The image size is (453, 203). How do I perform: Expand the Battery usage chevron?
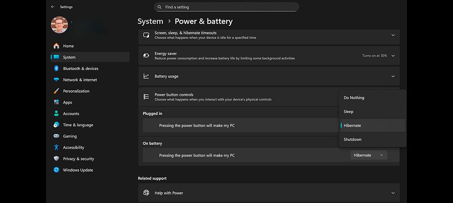[x=393, y=76]
